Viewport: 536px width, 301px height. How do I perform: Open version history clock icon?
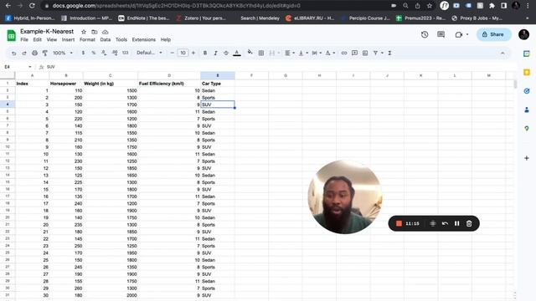(x=425, y=34)
